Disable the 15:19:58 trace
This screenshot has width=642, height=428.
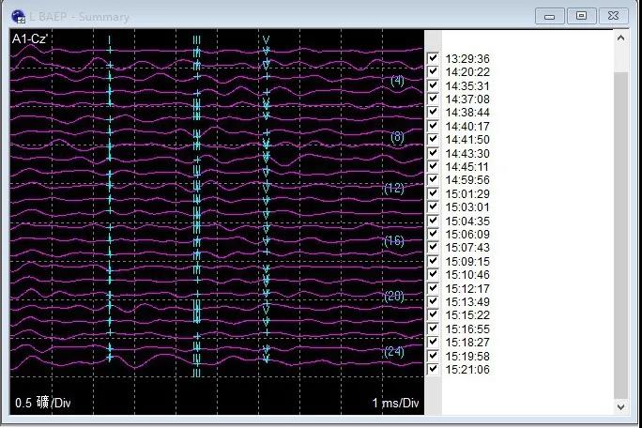tap(433, 356)
